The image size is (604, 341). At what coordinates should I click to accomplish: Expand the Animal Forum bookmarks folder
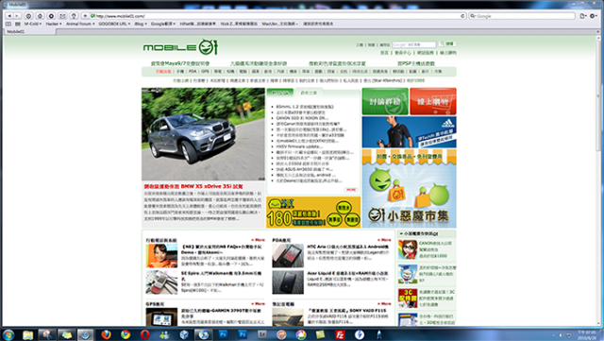tap(80, 24)
